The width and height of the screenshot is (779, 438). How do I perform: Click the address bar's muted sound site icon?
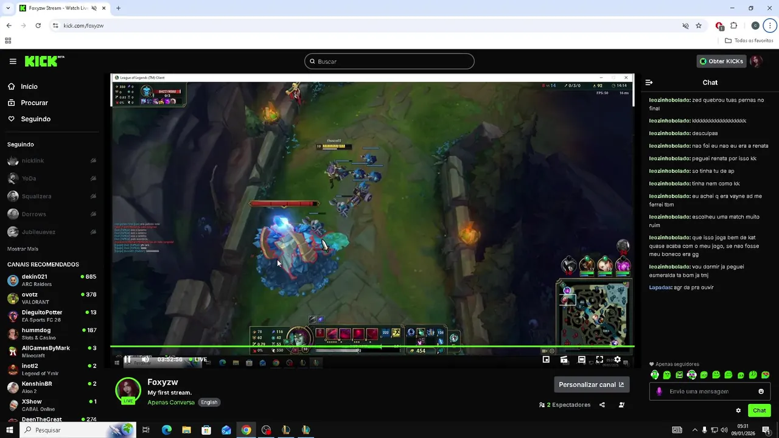(685, 26)
